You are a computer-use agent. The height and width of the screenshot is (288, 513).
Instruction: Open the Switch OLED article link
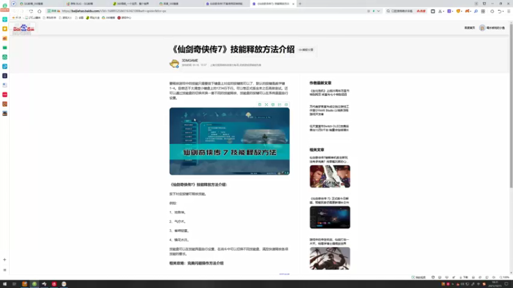pos(330,128)
